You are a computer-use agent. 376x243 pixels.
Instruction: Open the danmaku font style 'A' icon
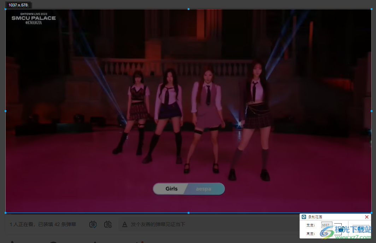coord(125,224)
